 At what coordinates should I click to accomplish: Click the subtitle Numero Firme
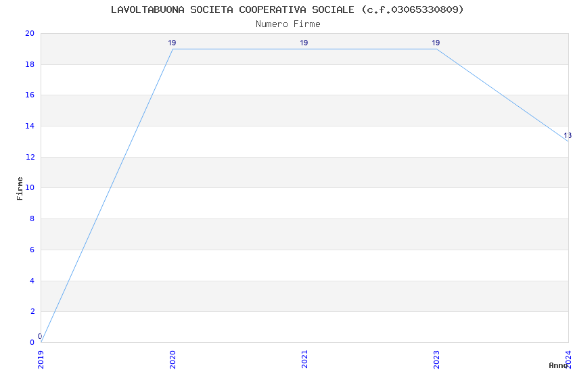coord(288,24)
